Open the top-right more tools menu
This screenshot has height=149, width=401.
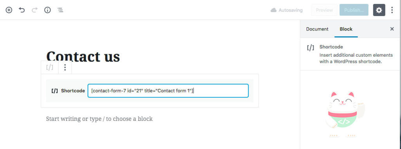coord(392,10)
